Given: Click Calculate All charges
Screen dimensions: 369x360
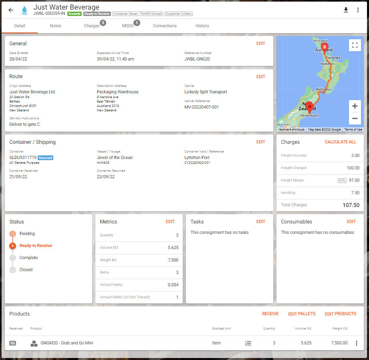Looking at the screenshot, I should [x=340, y=142].
